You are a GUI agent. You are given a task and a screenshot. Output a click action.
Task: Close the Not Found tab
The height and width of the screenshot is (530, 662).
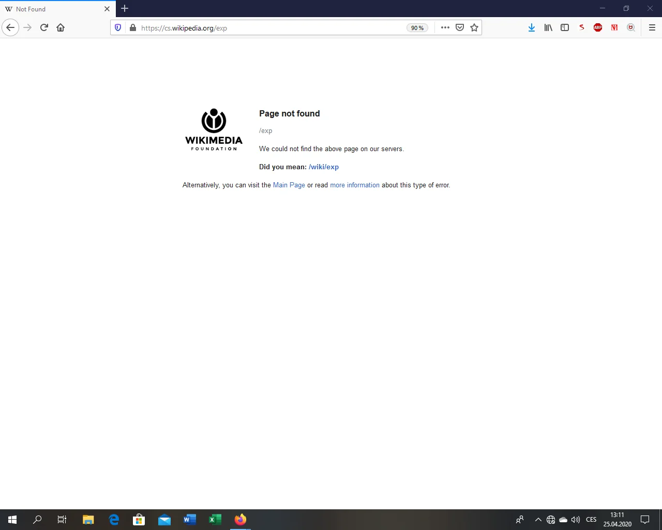107,9
